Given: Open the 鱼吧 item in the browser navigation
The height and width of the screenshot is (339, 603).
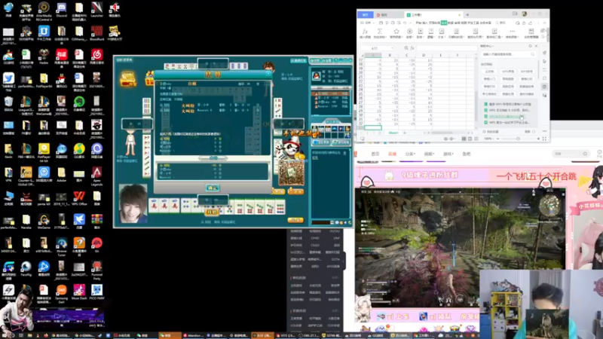Looking at the screenshot, I should [x=466, y=154].
